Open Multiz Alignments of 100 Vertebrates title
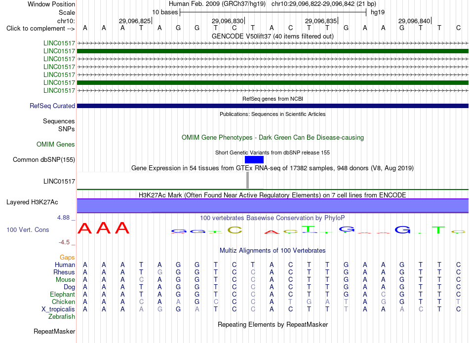Screen dimensions: 469x343 [273, 250]
